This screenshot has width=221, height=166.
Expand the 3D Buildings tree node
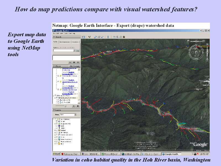[55, 133]
